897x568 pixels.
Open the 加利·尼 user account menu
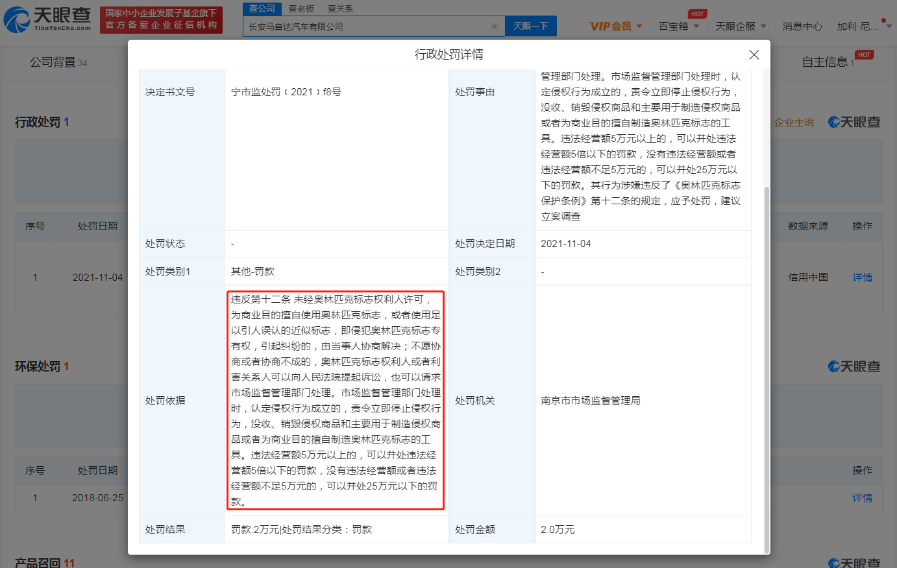(x=864, y=26)
